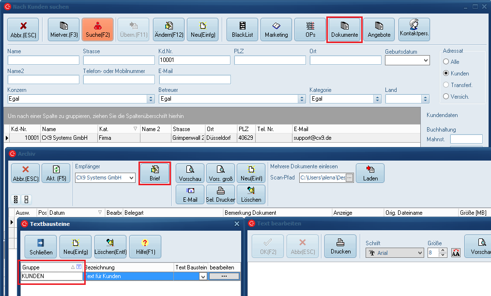Expand the Empfänger combo box
Viewport: 491px width, 296px height.
pos(131,178)
